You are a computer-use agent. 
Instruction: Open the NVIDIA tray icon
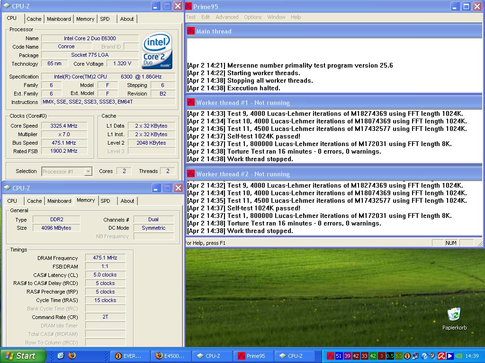pyautogui.click(x=458, y=356)
